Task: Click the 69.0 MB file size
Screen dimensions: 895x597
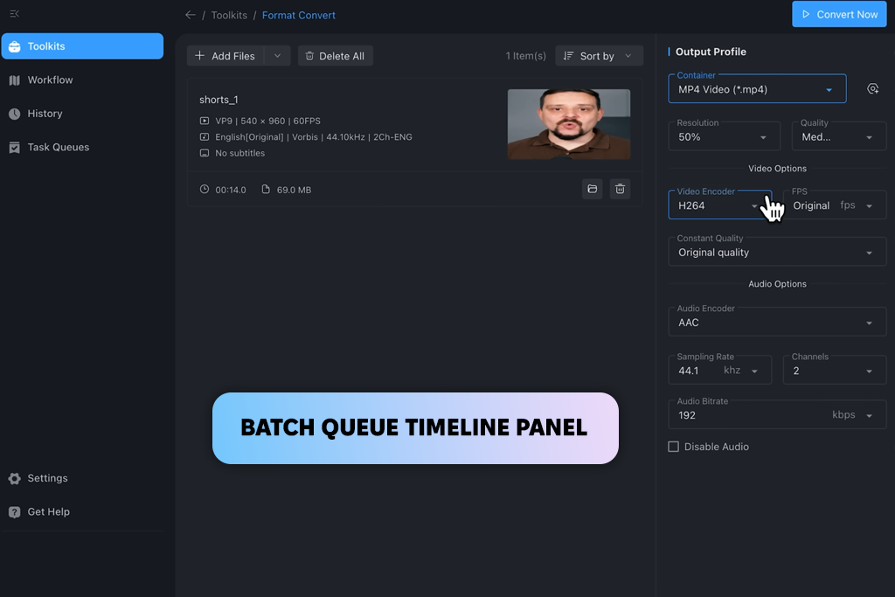Action: (x=294, y=190)
